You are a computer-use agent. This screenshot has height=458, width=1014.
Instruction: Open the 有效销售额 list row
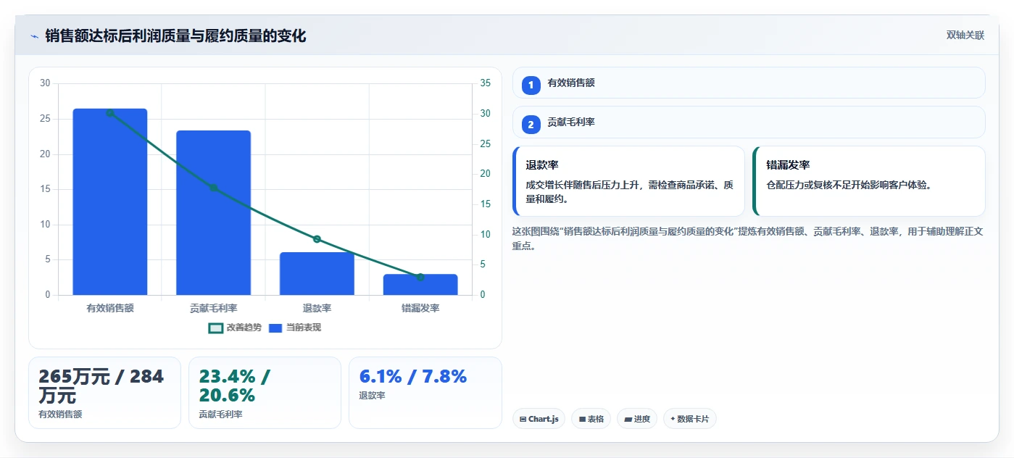click(x=749, y=83)
